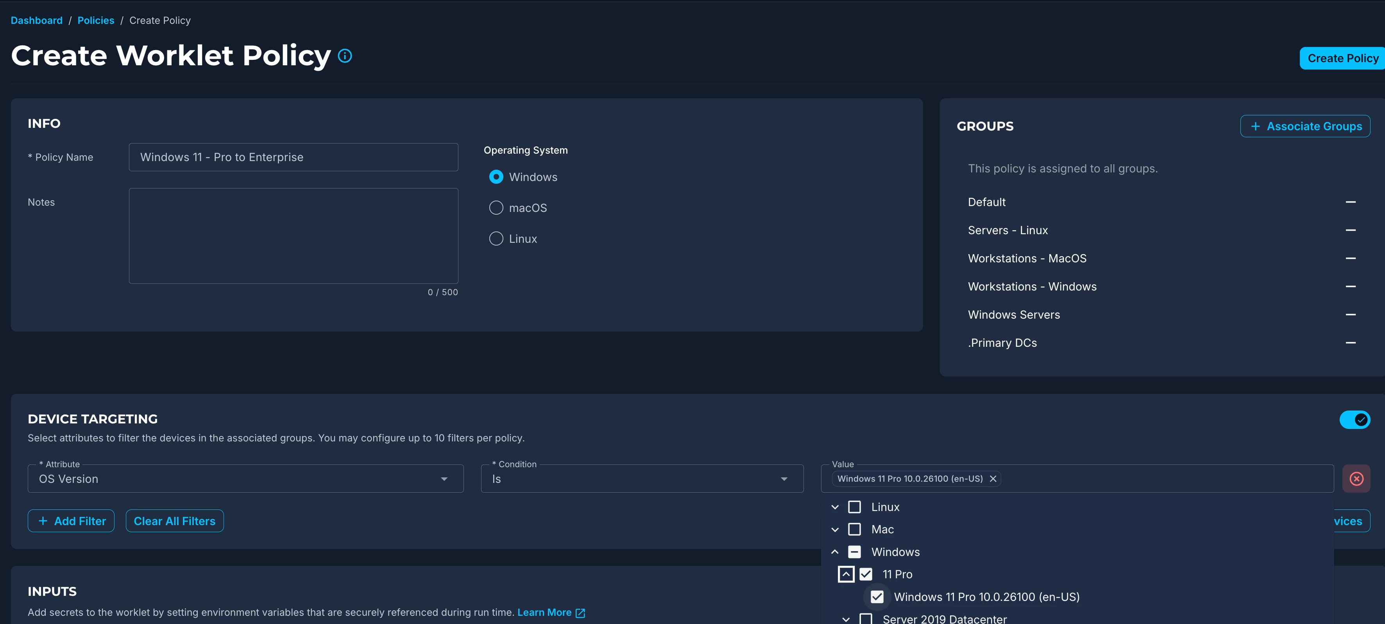Click into the Notes text area
1385x624 pixels.
[x=293, y=236]
